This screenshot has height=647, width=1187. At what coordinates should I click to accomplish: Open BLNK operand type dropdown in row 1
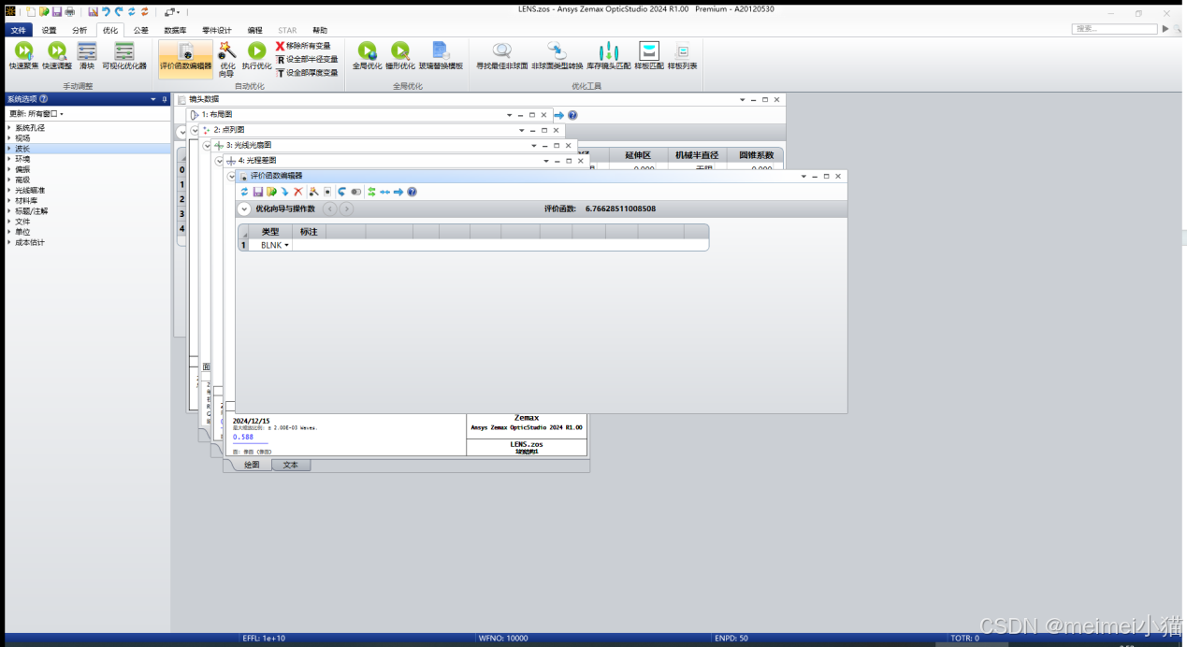point(287,245)
